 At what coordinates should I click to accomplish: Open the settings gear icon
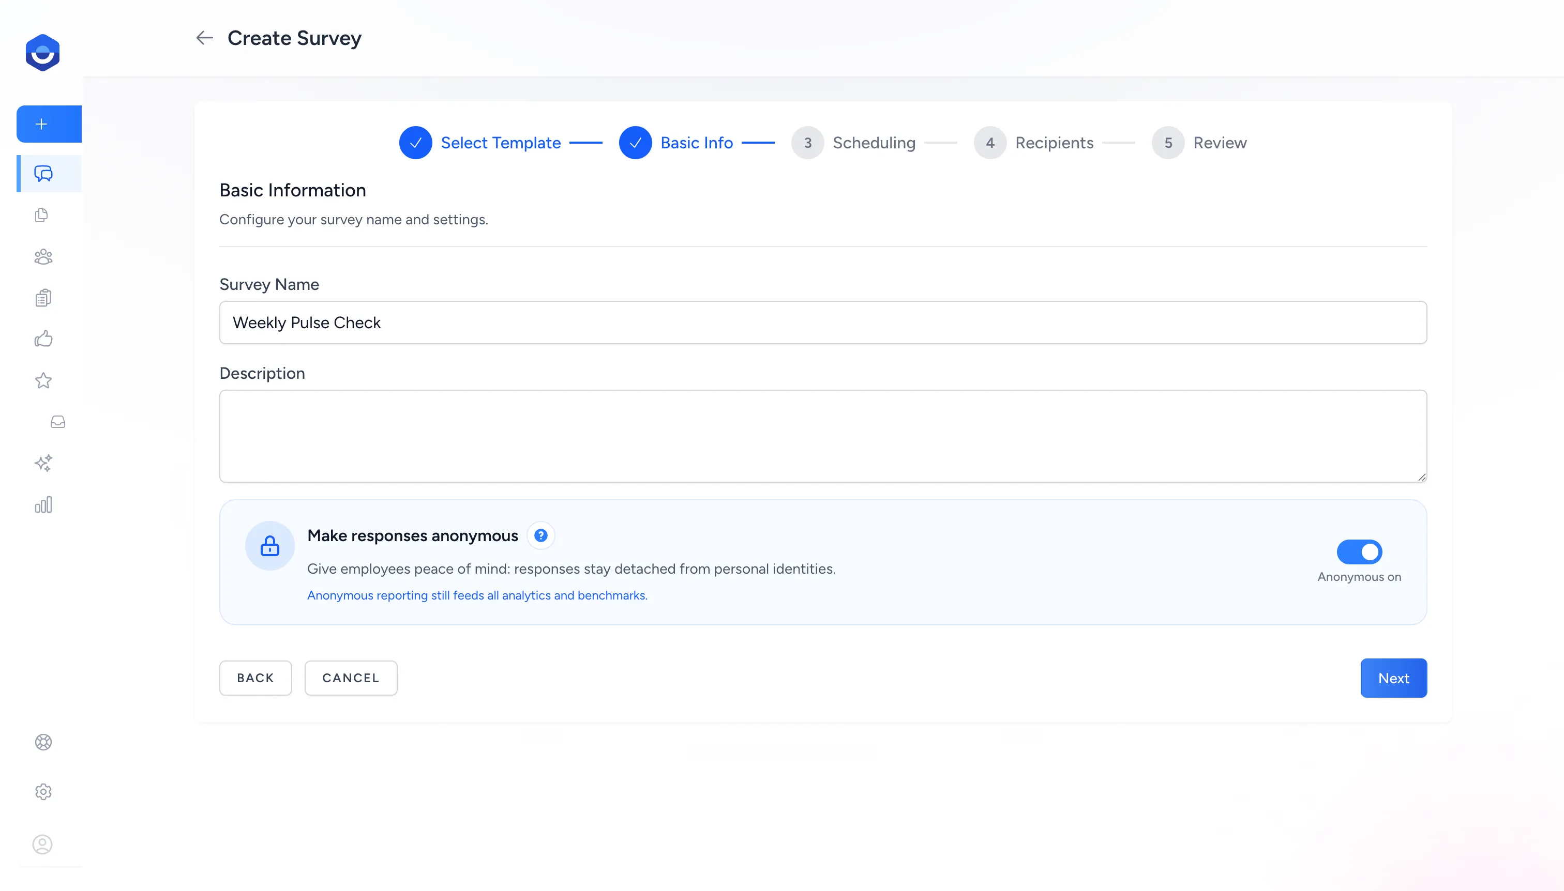click(x=43, y=792)
